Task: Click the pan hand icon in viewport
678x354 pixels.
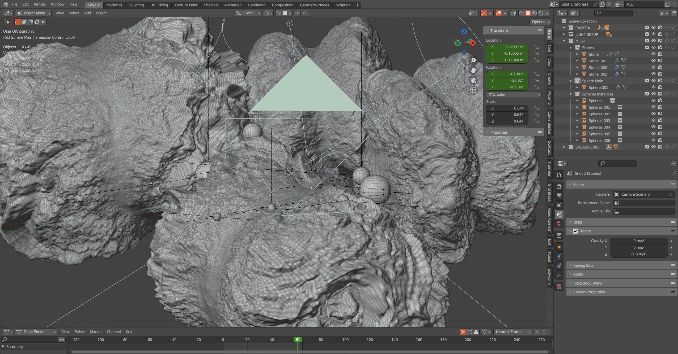Action: click(x=473, y=70)
